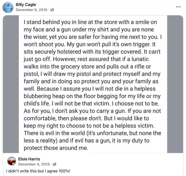Click the December 4, 2015 timestamp

(34, 164)
